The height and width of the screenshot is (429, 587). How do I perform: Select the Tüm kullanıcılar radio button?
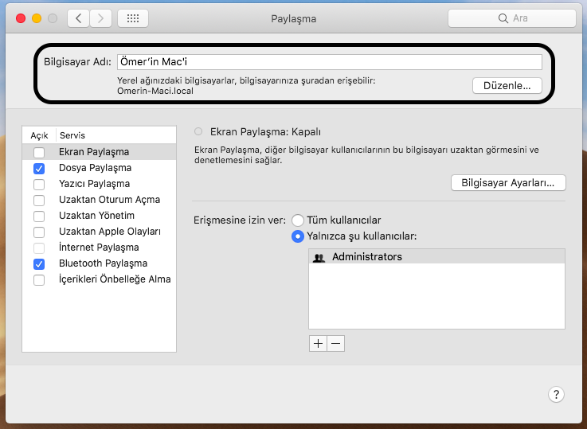[298, 220]
